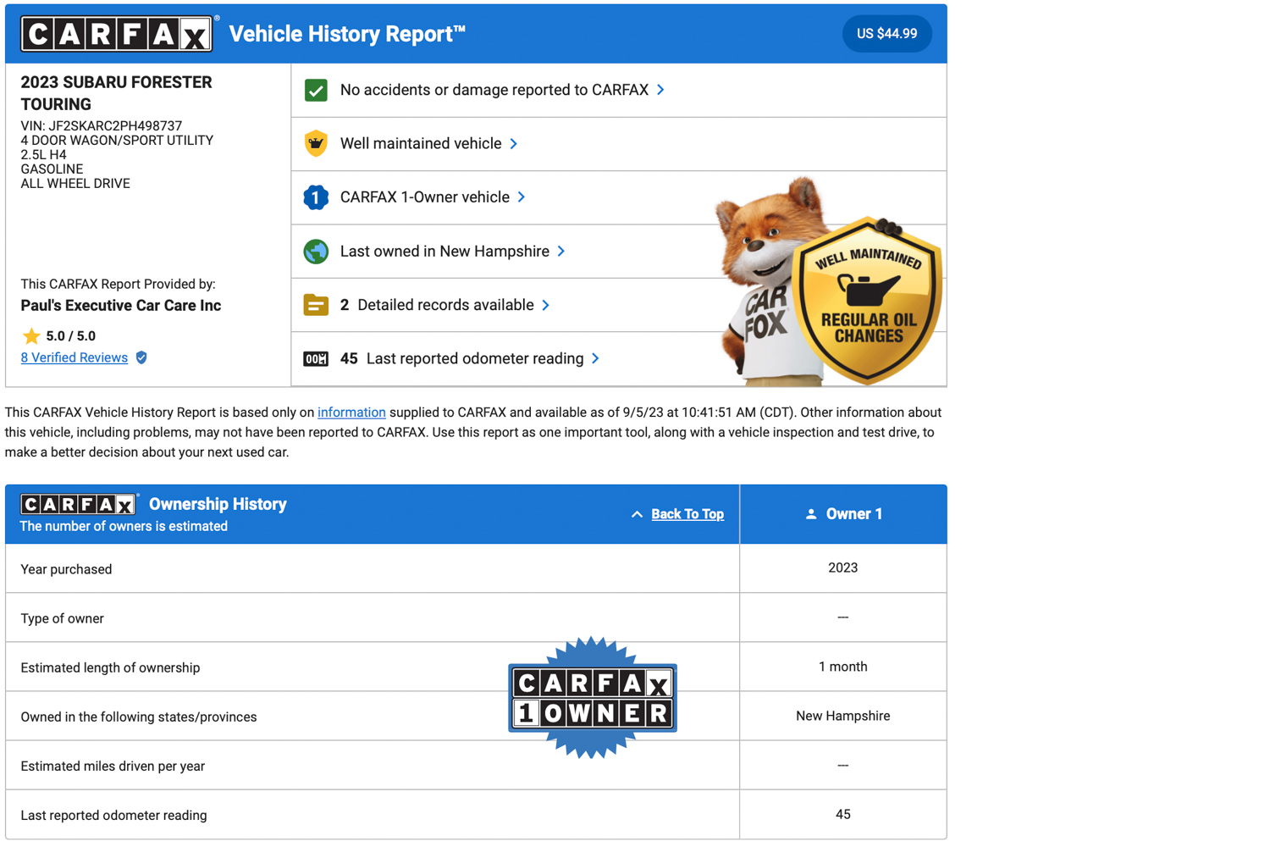The width and height of the screenshot is (1270, 847).
Task: Click Owned in the following states/provinces label
Action: 139,717
